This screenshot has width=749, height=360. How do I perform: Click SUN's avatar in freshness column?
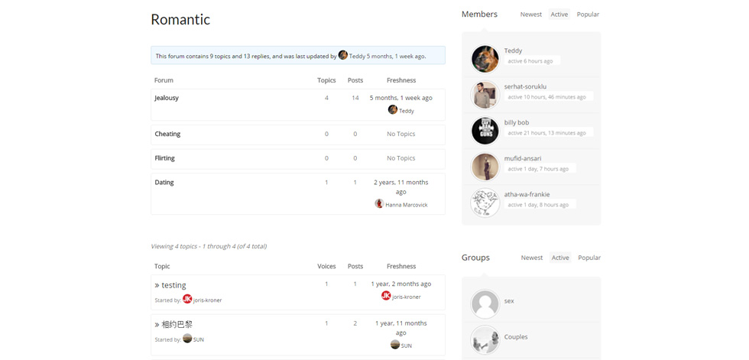pyautogui.click(x=395, y=344)
